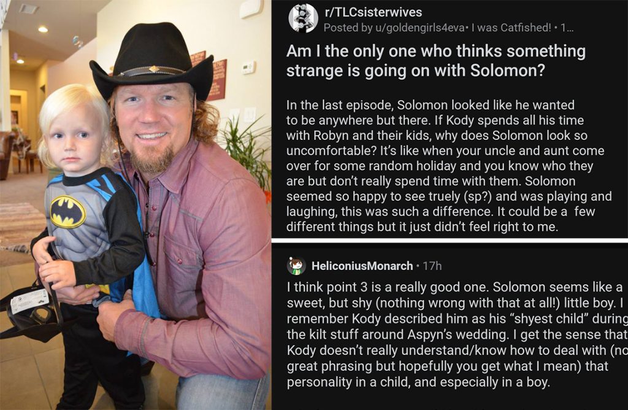
Task: Click the Batman logo on the costume
Action: 67,212
